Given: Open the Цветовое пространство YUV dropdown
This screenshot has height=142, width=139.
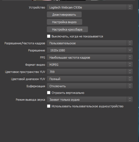Looking at the screenshot, I should tap(90, 72).
